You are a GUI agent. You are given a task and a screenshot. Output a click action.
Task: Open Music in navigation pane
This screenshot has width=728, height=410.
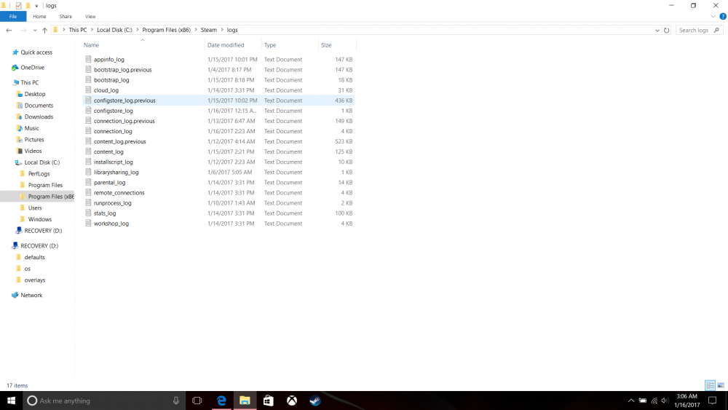(31, 128)
